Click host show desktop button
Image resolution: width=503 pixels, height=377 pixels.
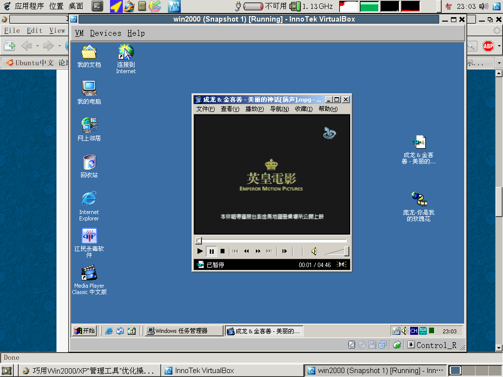(x=7, y=371)
